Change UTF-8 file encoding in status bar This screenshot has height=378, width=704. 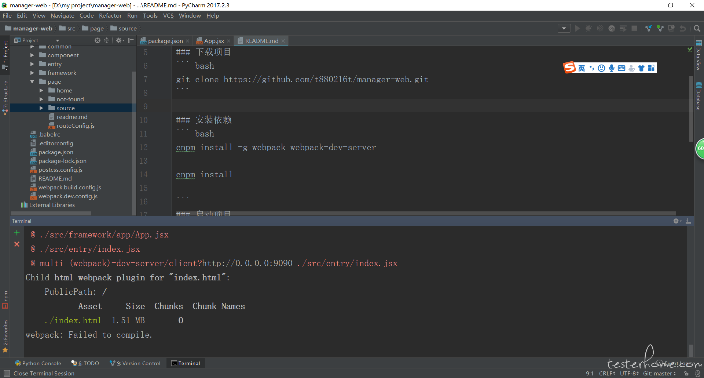(630, 373)
